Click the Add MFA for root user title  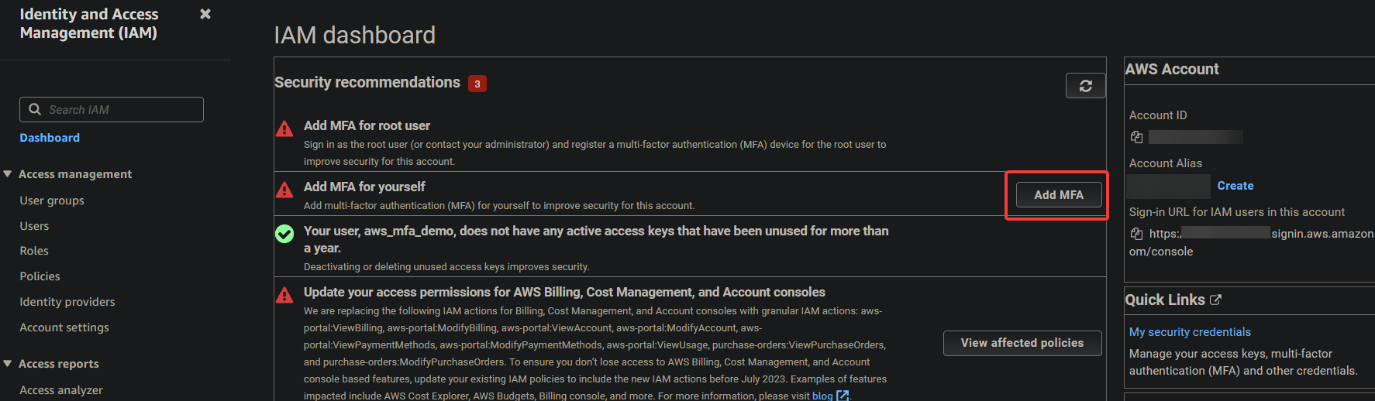[367, 125]
